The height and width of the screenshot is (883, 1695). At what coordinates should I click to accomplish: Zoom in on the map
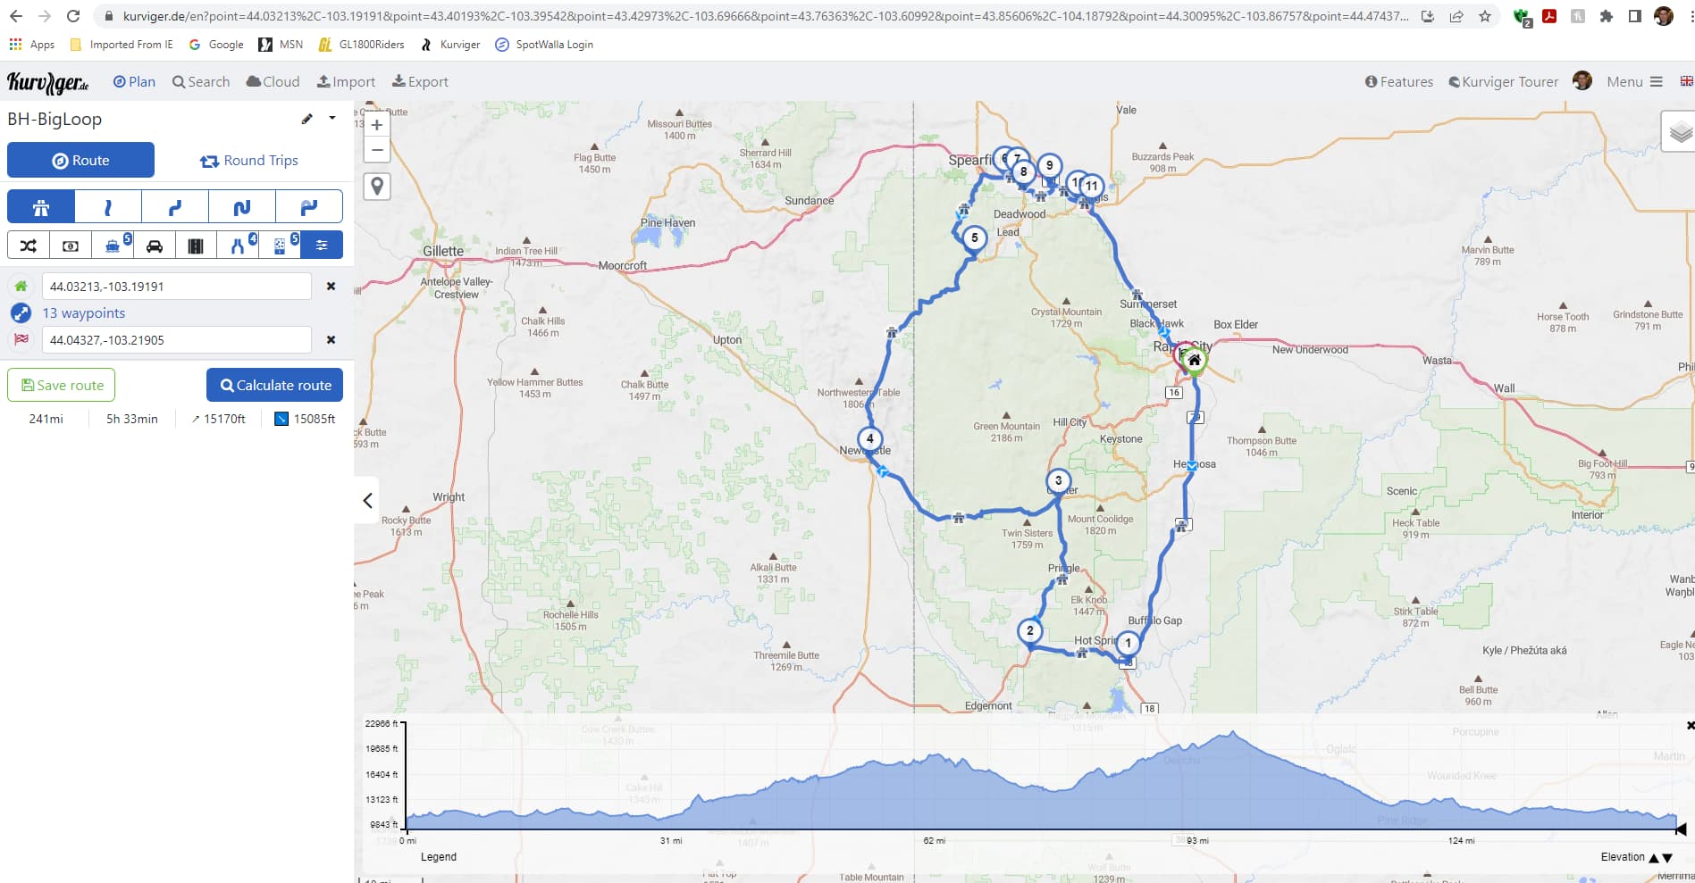pyautogui.click(x=377, y=126)
